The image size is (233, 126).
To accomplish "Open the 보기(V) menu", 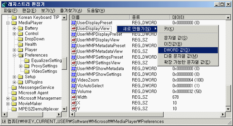I will pos(48,10).
